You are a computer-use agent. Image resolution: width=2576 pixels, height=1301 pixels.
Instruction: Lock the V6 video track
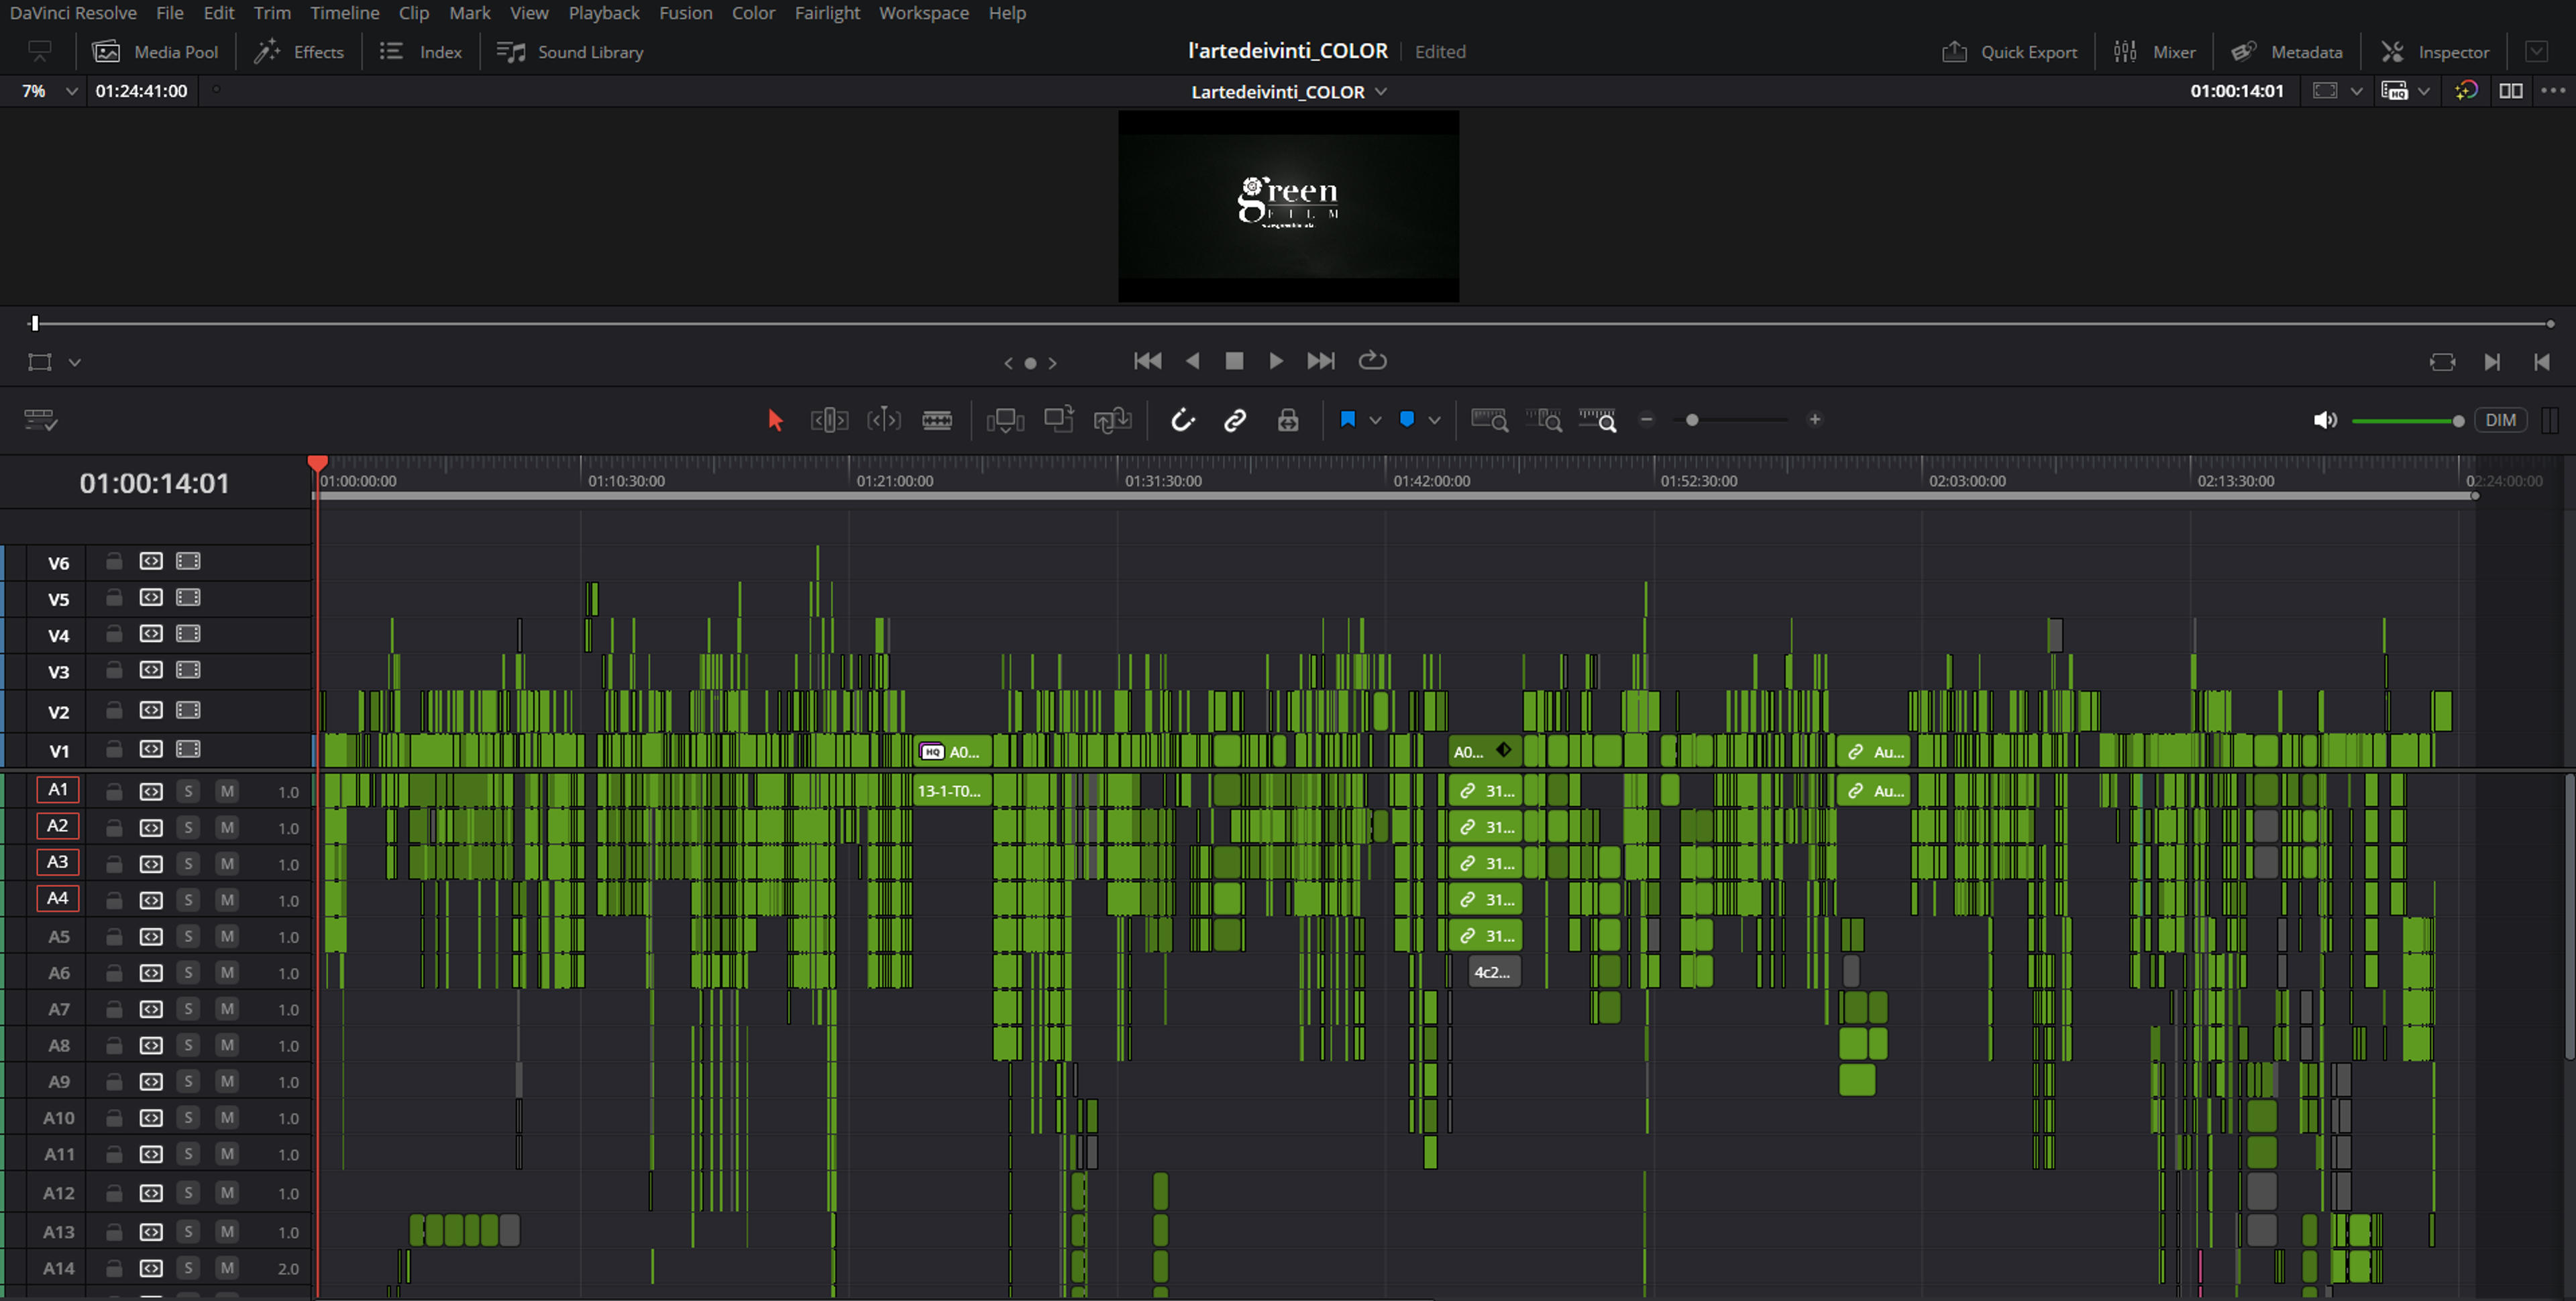tap(114, 561)
